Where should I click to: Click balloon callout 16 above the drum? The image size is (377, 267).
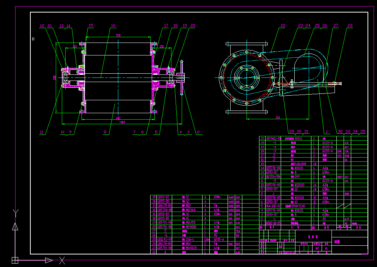click(x=113, y=25)
